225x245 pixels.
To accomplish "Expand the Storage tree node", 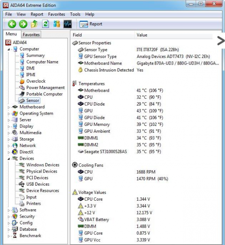I will 9,139.
